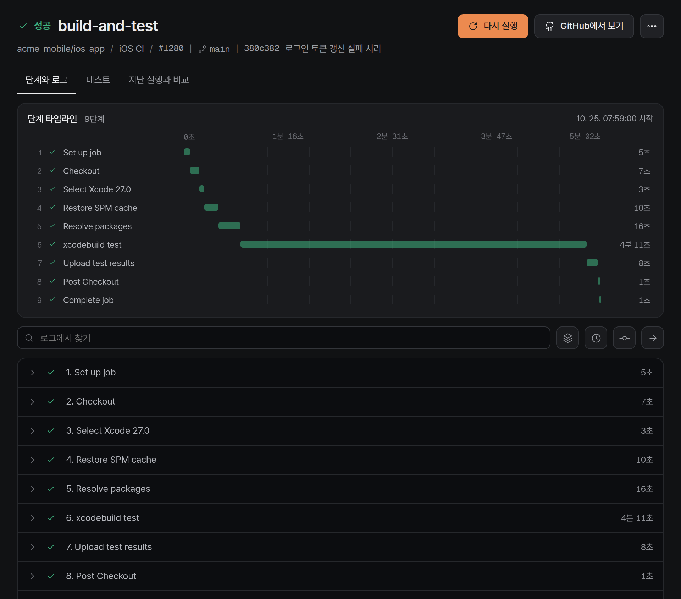This screenshot has height=599, width=681.
Task: Click the xcodebuild test timeline bar
Action: (x=413, y=244)
